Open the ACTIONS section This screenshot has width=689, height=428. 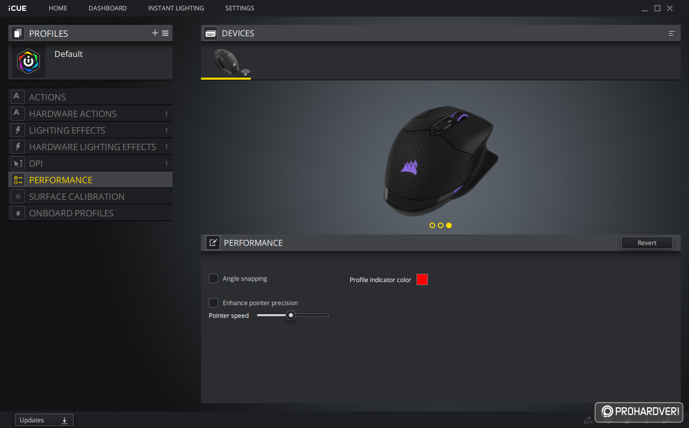pyautogui.click(x=91, y=97)
